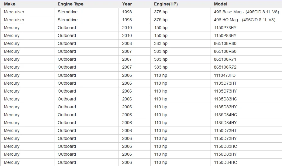Click model 1150P73HY
This screenshot has width=282, height=166.
point(225,28)
